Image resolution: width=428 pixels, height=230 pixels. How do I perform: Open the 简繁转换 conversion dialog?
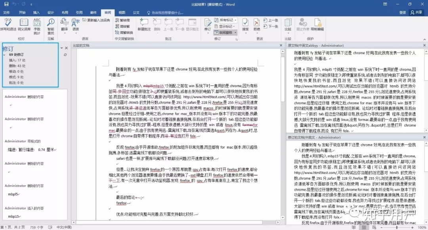coord(124,32)
